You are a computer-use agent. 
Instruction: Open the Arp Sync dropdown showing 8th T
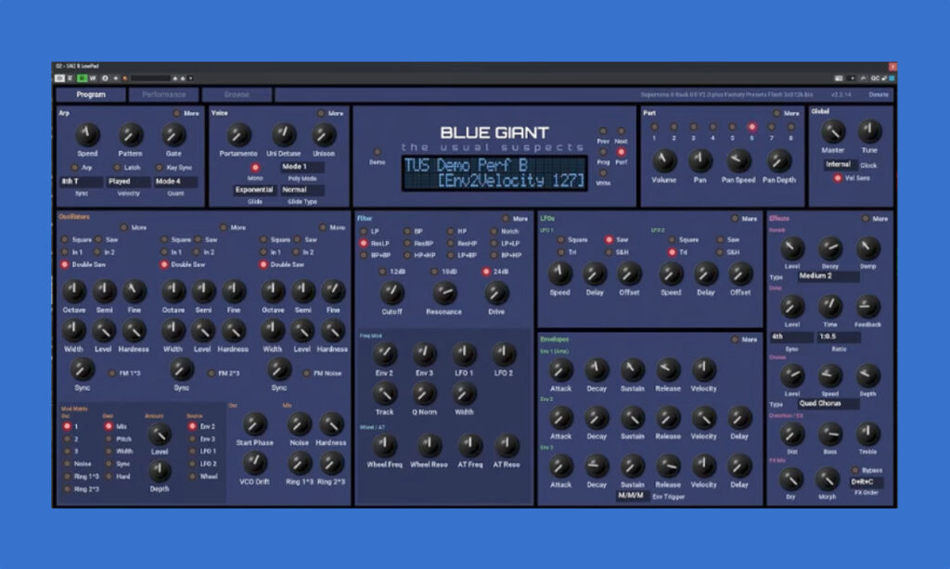click(82, 182)
